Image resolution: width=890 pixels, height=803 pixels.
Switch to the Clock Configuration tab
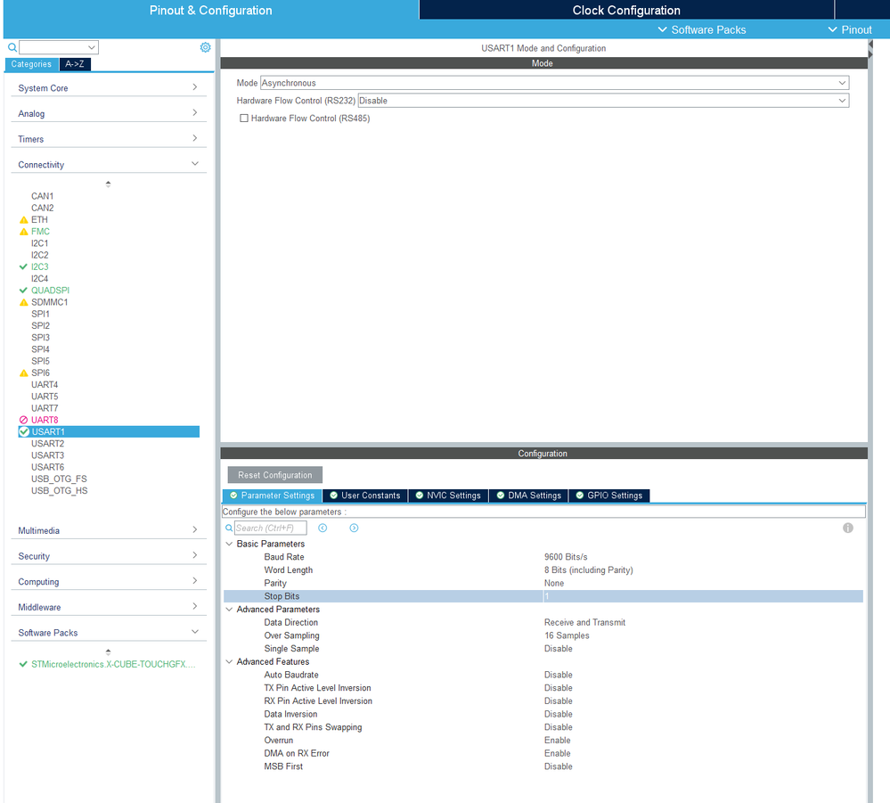pos(626,10)
